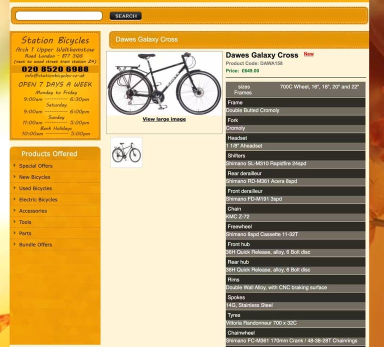Click the Chainwheel spec header
Viewport: 384px width, 347px height.
point(295,333)
